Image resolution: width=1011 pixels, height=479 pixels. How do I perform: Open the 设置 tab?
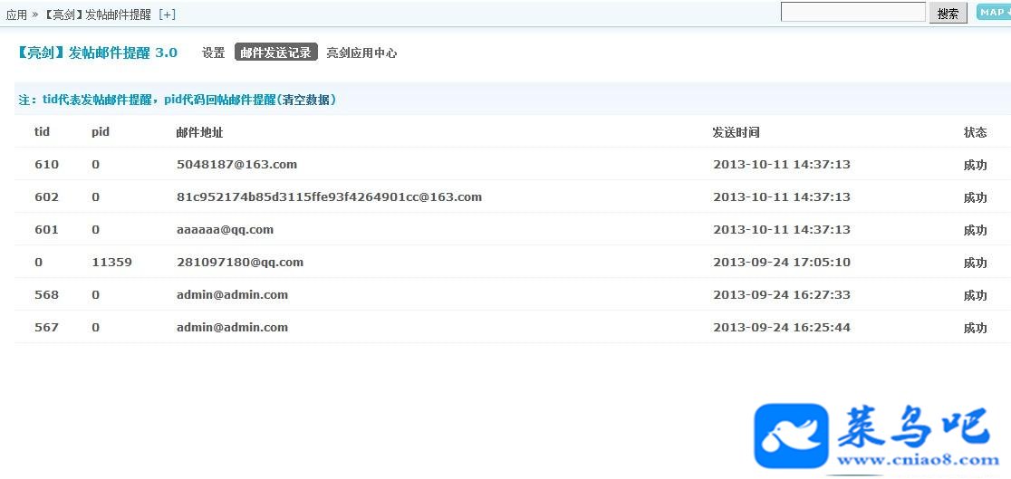214,53
